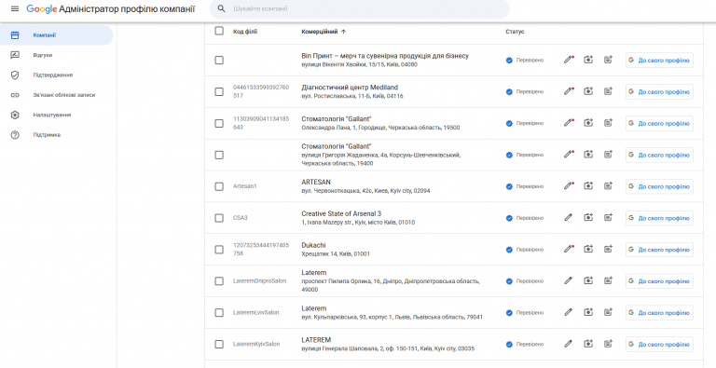Open До свого профілю for Mediland
This screenshot has width=716, height=368.
tap(659, 91)
